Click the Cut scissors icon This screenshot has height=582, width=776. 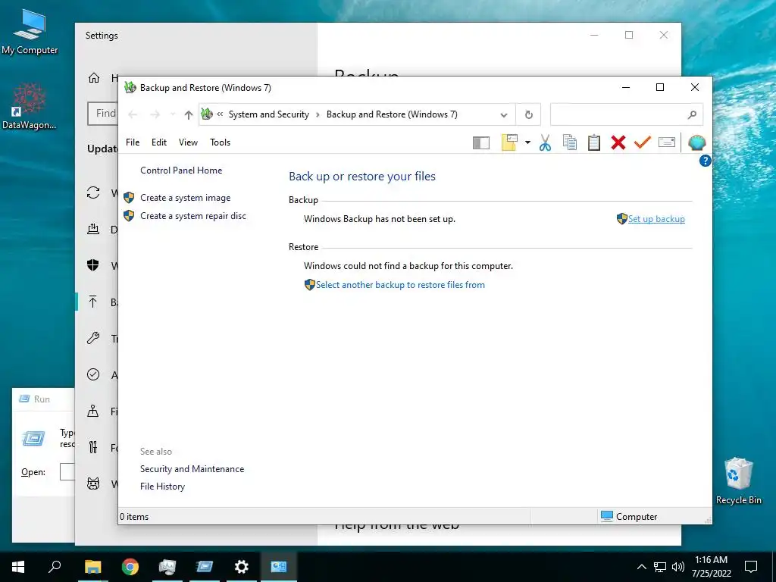coord(545,142)
